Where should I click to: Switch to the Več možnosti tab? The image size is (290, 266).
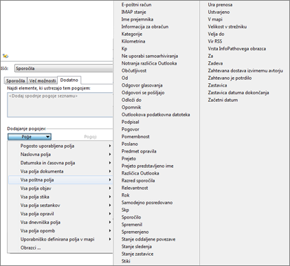point(43,80)
